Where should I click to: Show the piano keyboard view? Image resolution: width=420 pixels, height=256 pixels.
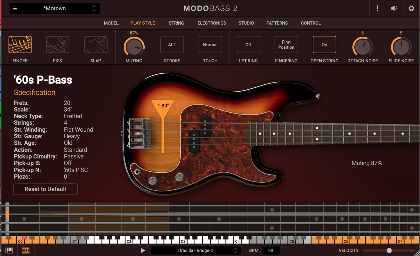(x=9, y=250)
